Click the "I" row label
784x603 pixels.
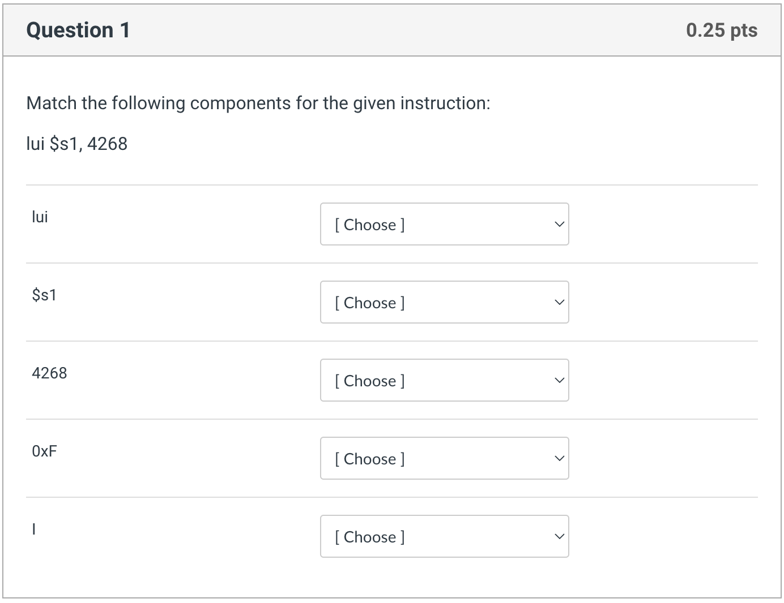[33, 529]
